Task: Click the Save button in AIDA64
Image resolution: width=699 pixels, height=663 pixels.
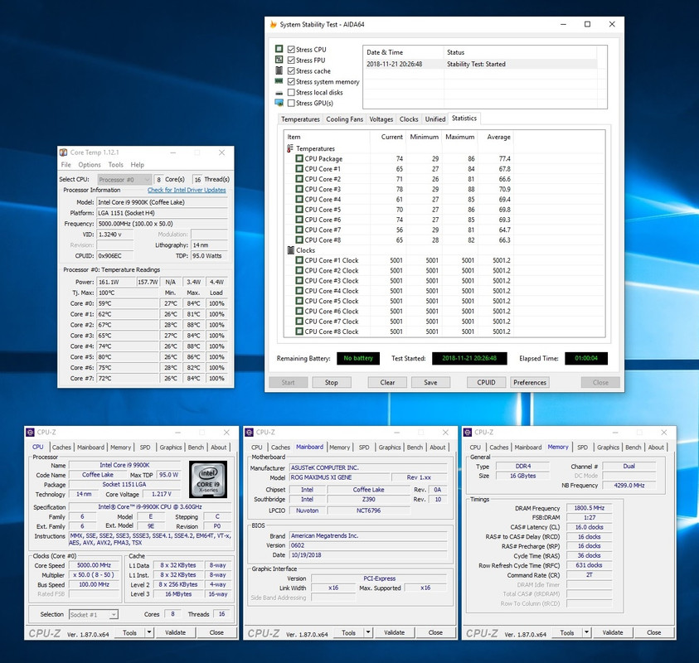Action: 430,382
